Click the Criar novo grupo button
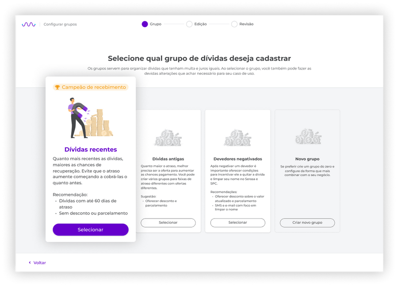 (x=307, y=222)
